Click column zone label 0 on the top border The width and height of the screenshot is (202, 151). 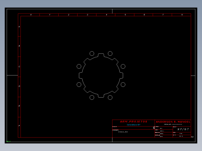click(x=31, y=15)
